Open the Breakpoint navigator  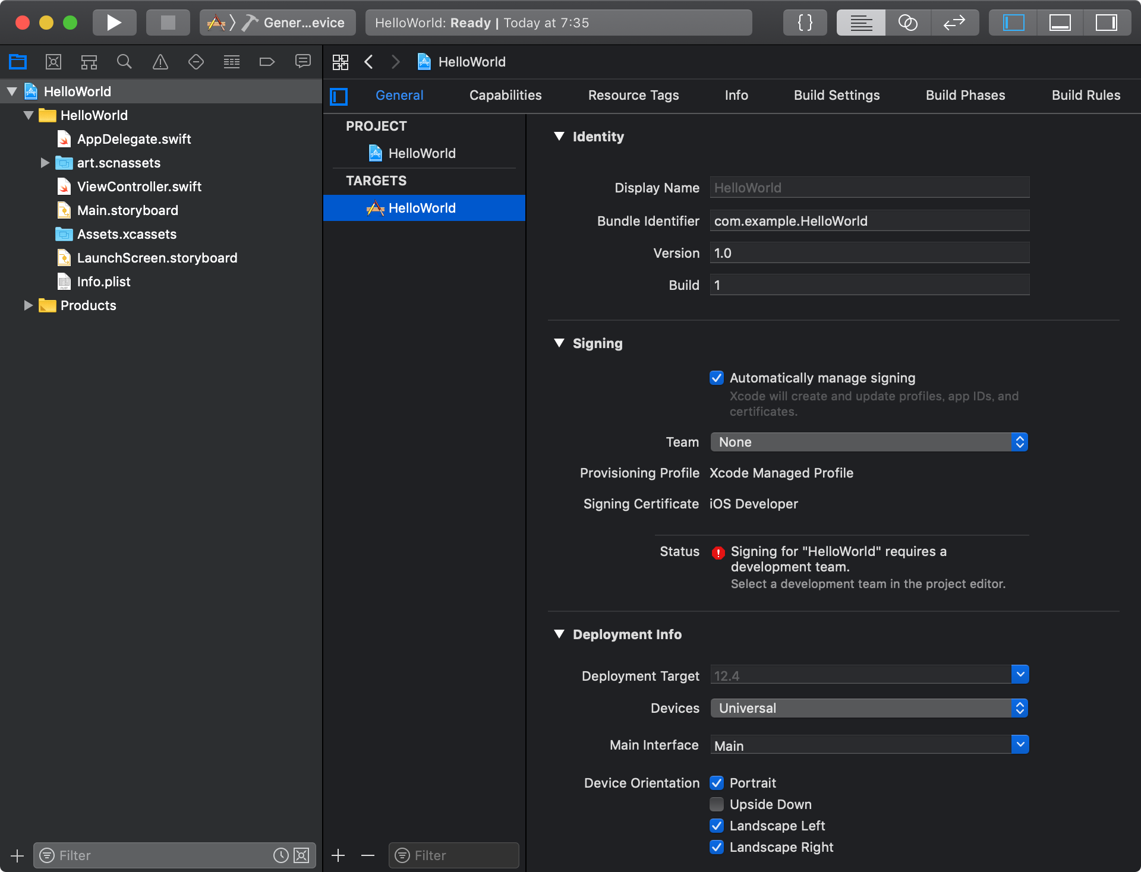267,62
